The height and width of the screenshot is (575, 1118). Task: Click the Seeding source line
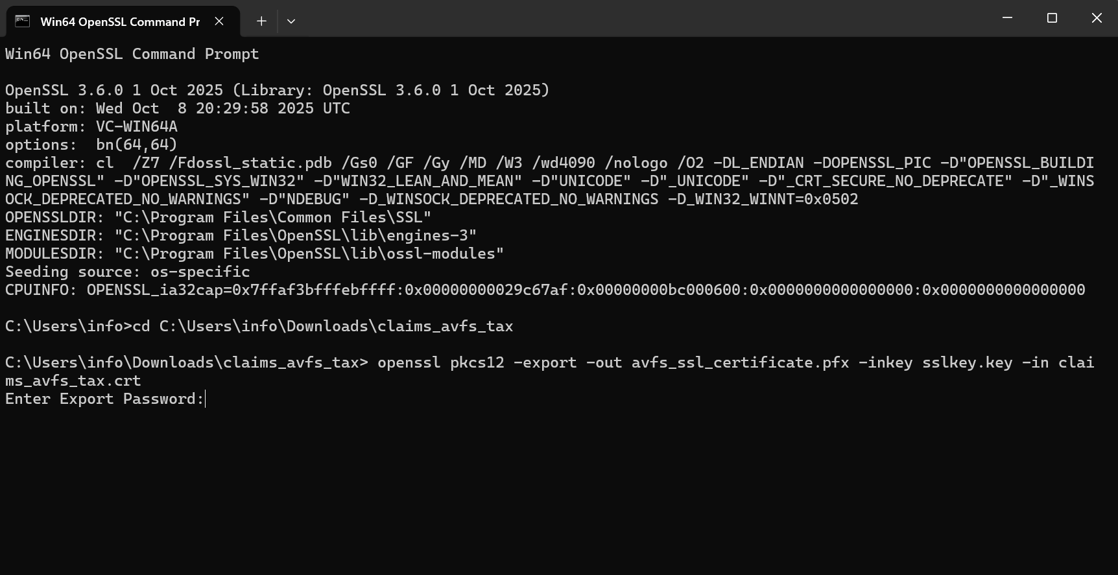pos(128,272)
